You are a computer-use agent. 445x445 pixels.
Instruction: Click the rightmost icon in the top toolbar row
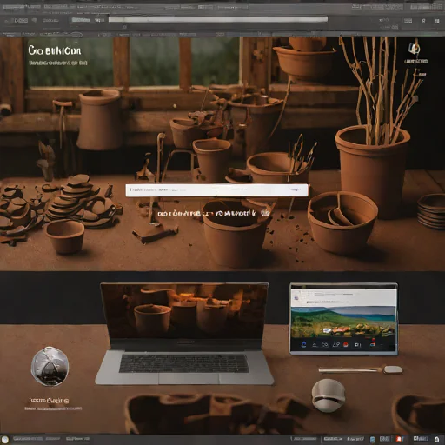tap(437, 21)
